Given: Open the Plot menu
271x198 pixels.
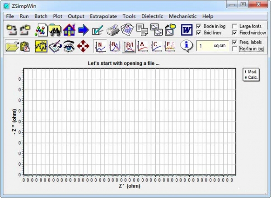Looking at the screenshot, I should [57, 16].
